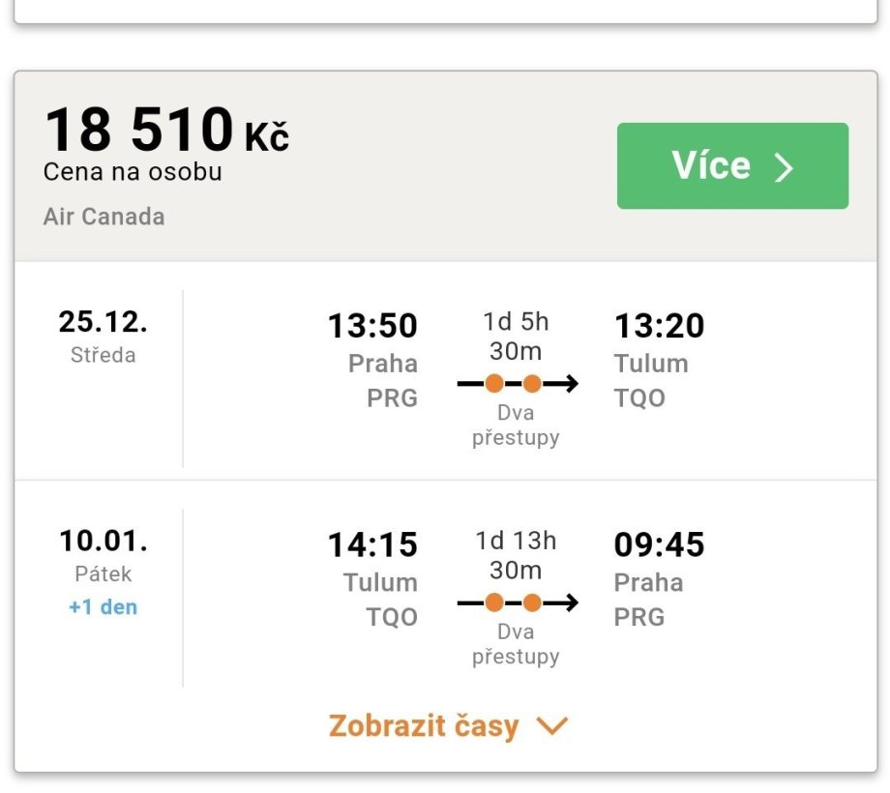The width and height of the screenshot is (890, 793).
Task: Click the second orange stopover dot on outbound flight
Action: pyautogui.click(x=532, y=384)
